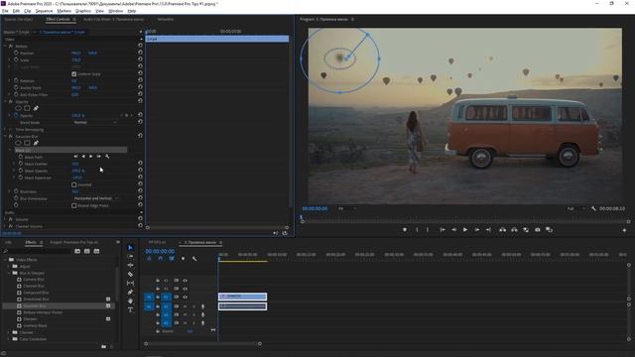Create ellipse mask under Opacity effect

point(18,108)
